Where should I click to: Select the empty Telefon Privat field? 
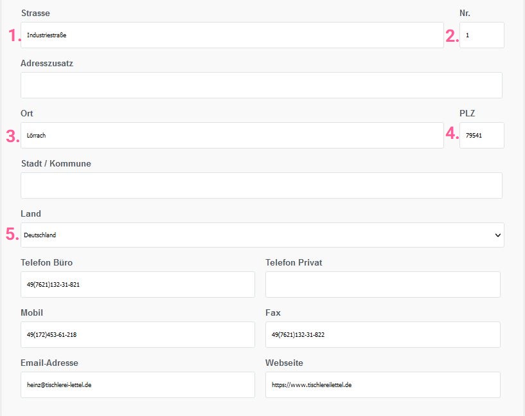pos(383,284)
